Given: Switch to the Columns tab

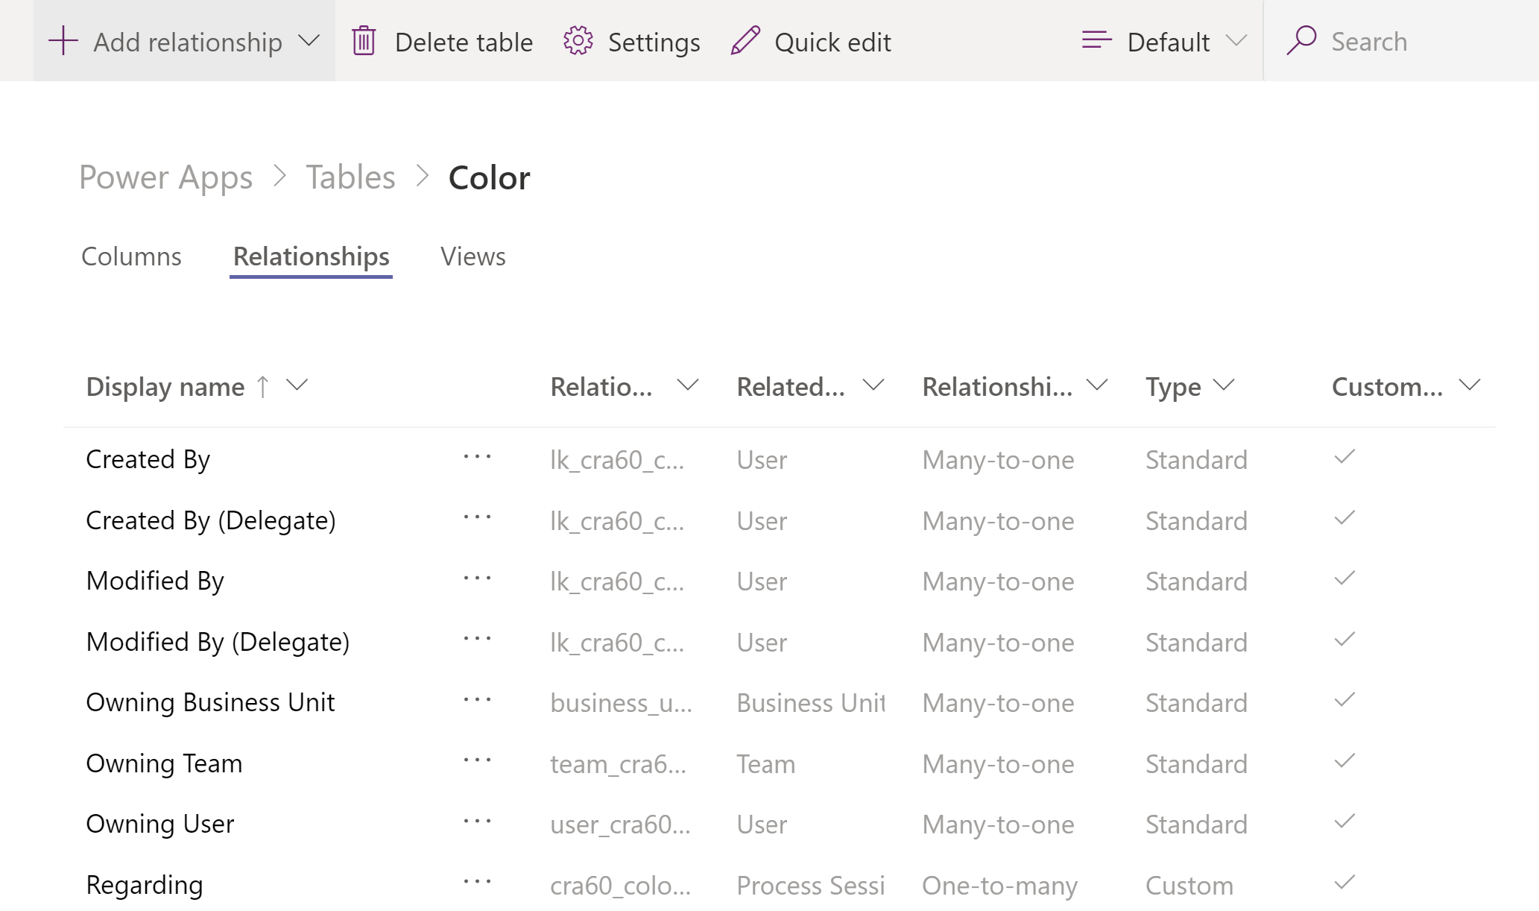Looking at the screenshot, I should (130, 256).
